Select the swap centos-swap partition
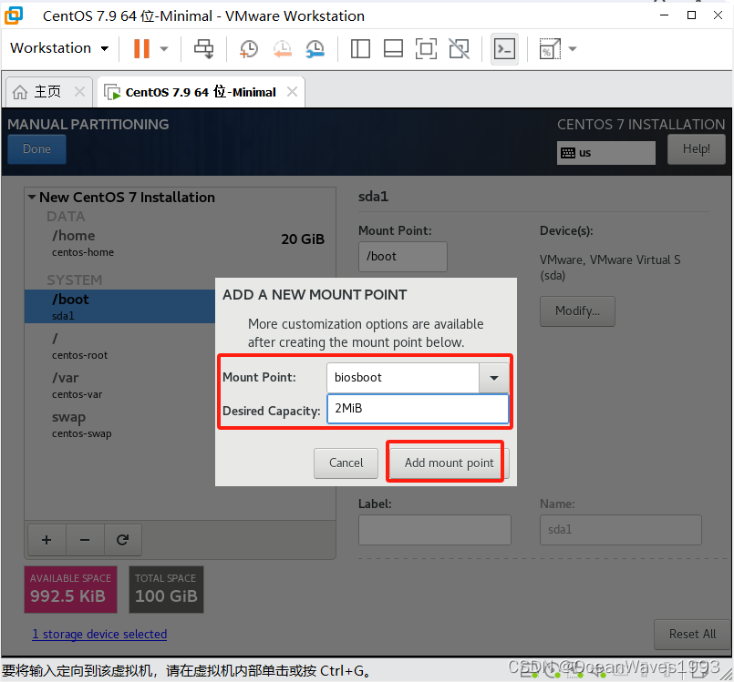 point(119,424)
